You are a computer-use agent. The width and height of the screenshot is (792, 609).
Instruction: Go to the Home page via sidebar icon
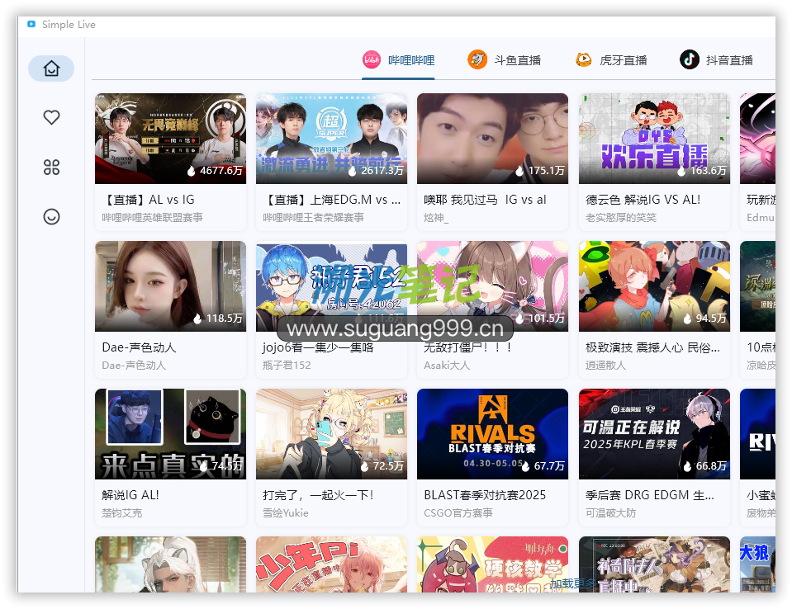51,68
